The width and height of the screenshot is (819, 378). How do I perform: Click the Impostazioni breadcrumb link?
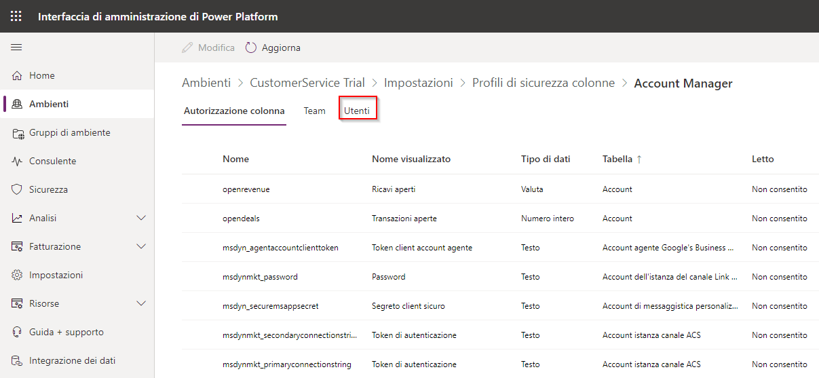coord(419,83)
